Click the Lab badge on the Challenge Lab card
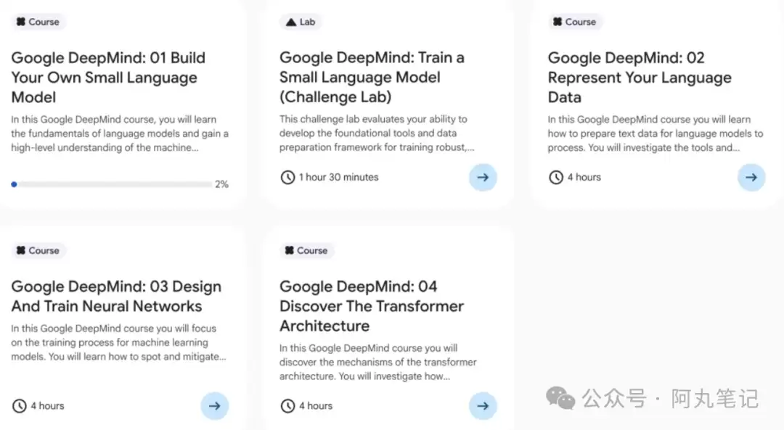The width and height of the screenshot is (784, 430). coord(301,22)
